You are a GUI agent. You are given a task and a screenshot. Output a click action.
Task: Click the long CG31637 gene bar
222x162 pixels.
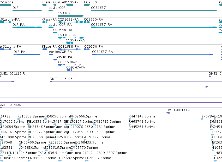coord(154,10)
